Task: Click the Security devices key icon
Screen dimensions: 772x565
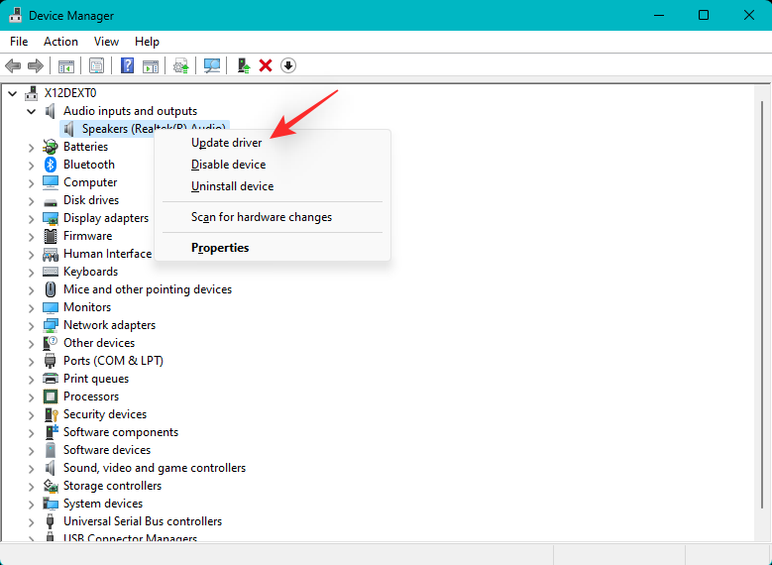Action: tap(52, 414)
